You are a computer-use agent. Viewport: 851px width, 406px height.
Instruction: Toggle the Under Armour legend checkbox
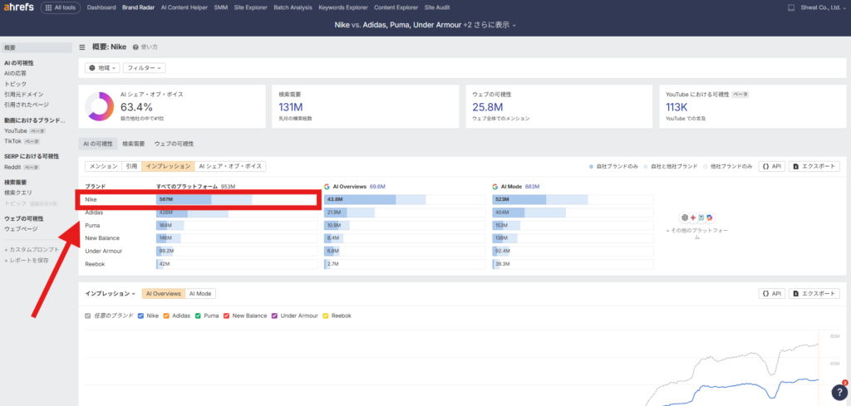point(275,316)
